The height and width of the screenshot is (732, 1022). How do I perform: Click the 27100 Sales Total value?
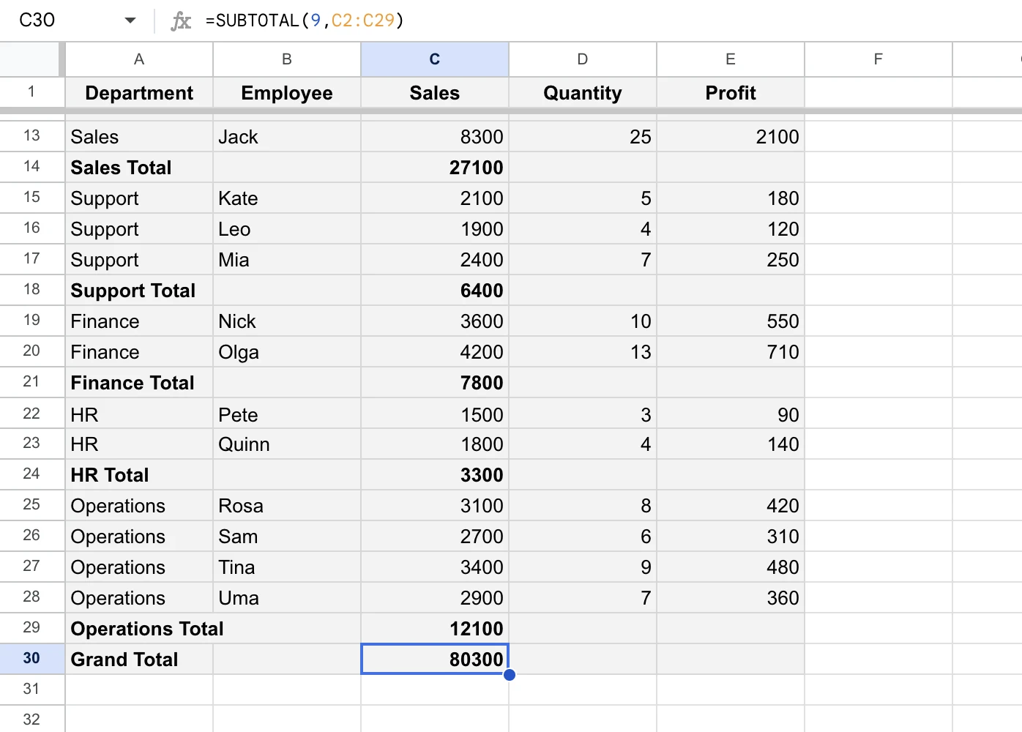(435, 168)
